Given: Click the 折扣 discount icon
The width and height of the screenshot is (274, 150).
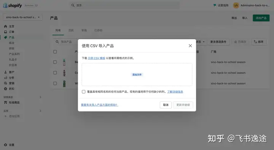Looking at the screenshot, I should [5, 89].
